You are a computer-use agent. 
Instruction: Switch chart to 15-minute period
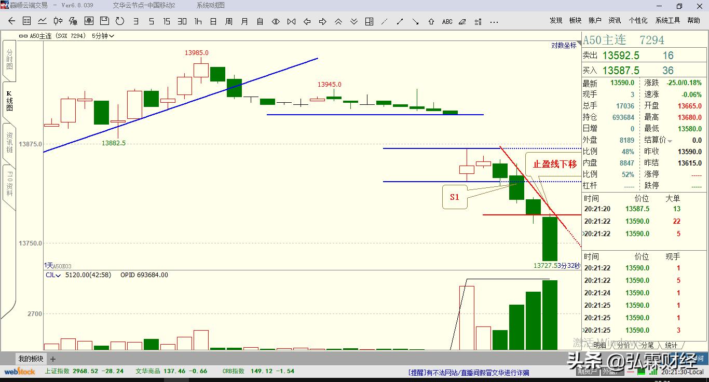167,21
